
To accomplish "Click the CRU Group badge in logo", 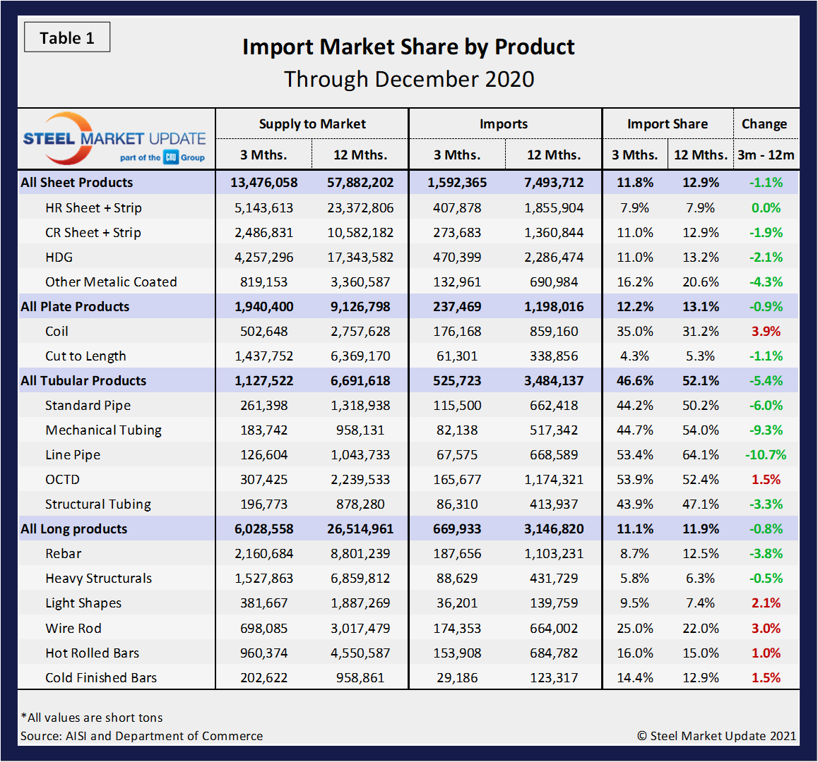I will pos(171,157).
